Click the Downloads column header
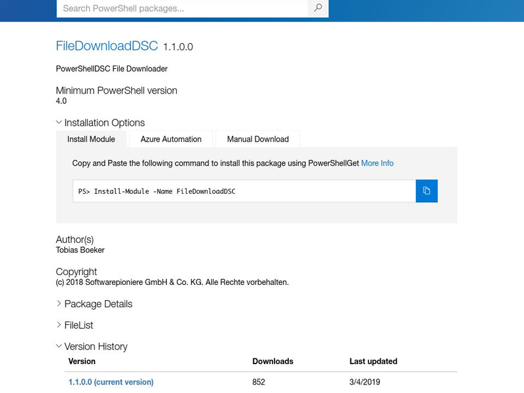 click(x=272, y=362)
